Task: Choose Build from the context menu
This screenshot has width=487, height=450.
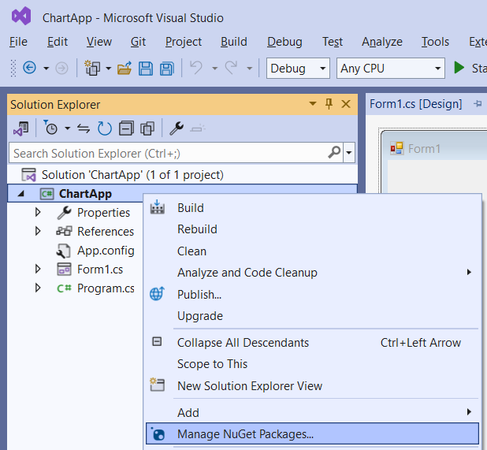Action: [312, 208]
